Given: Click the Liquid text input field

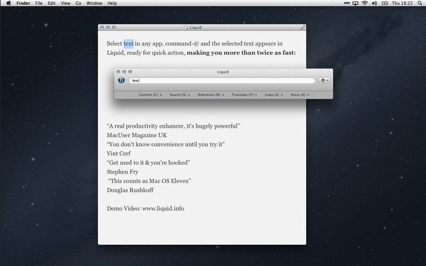Looking at the screenshot, I should [x=222, y=80].
